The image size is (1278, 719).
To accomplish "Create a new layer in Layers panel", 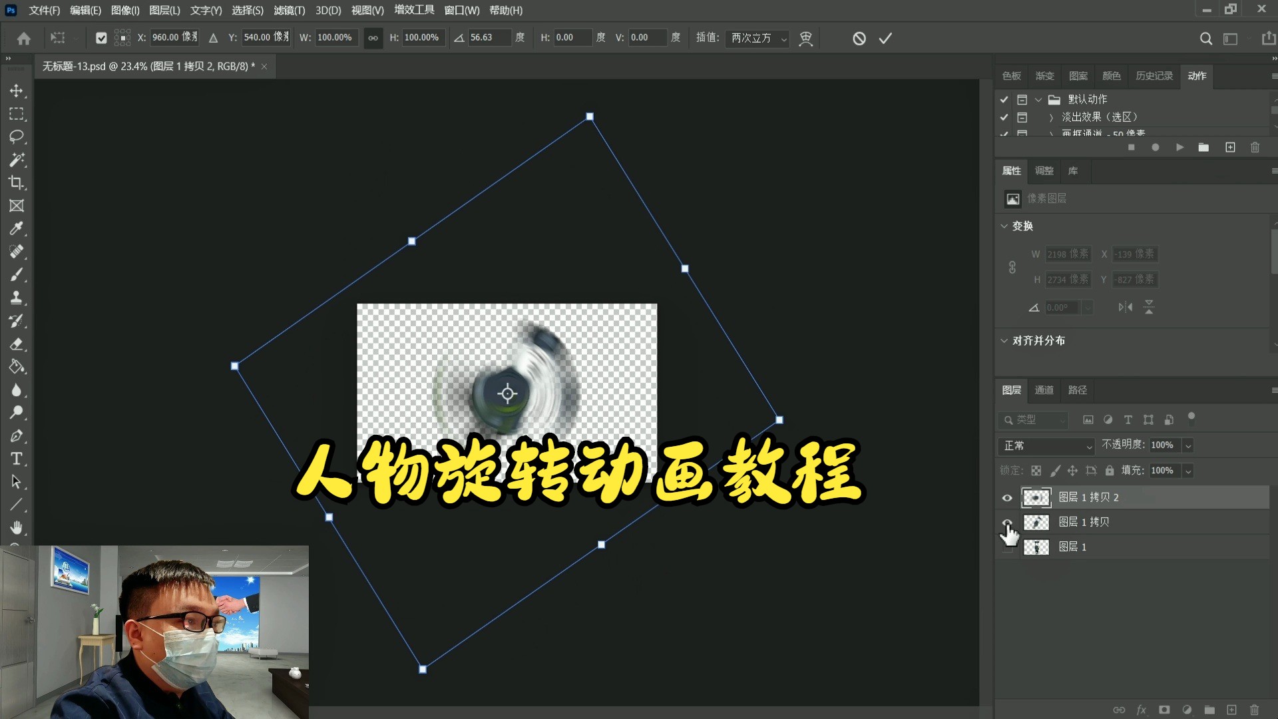I will (x=1231, y=710).
